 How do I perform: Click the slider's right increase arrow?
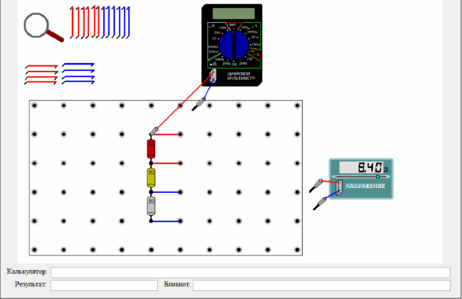(389, 177)
